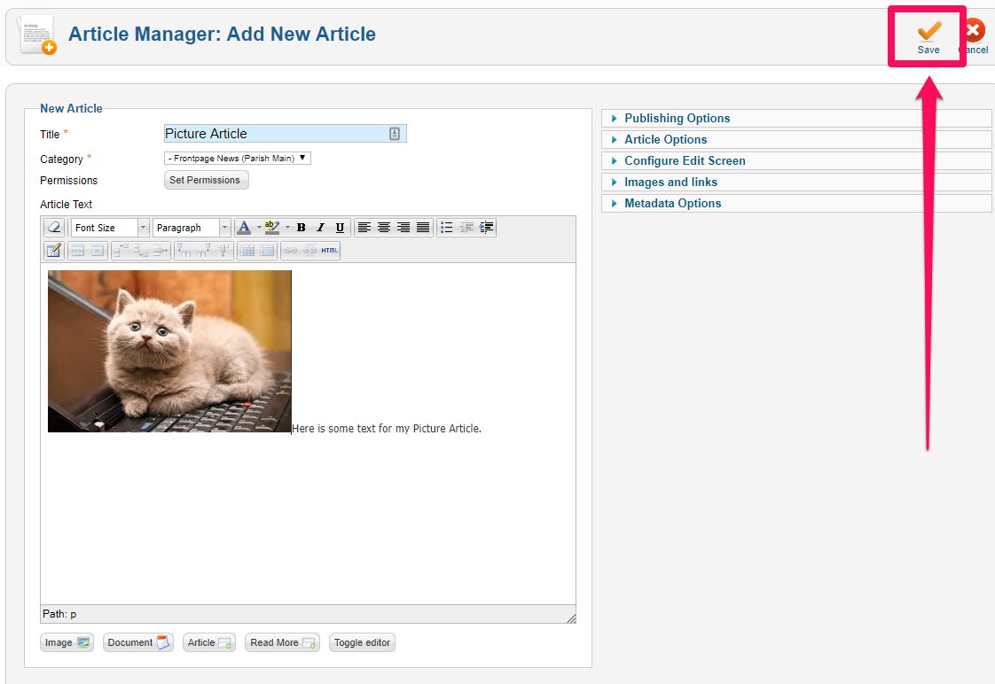Click the Table cell properties icon
This screenshot has height=684, width=995.
97,251
